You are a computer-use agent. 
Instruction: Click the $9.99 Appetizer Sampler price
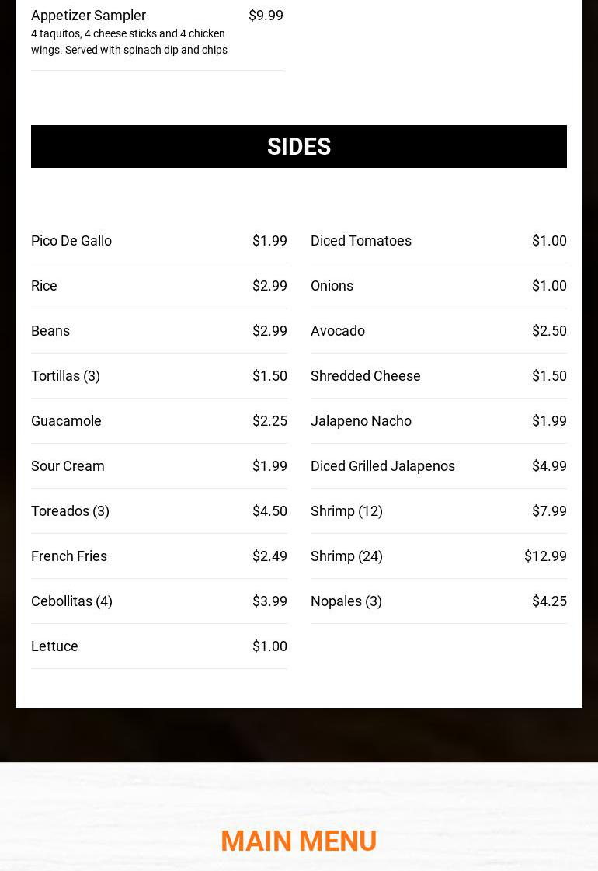pos(266,16)
